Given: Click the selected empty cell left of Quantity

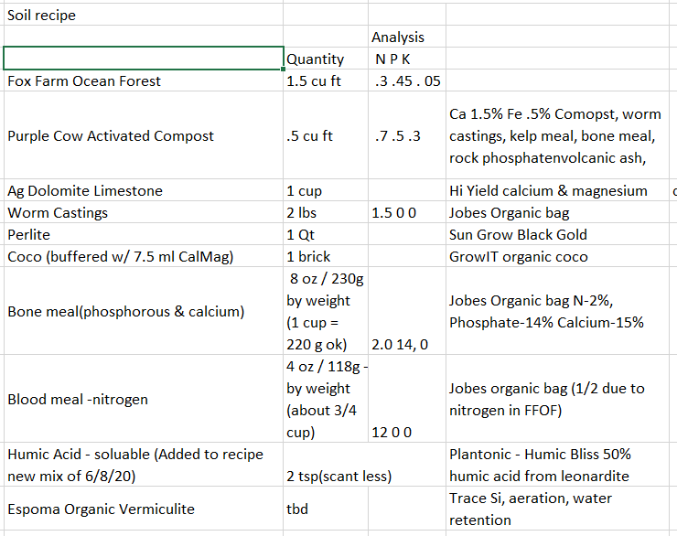Looking at the screenshot, I should click(x=143, y=59).
